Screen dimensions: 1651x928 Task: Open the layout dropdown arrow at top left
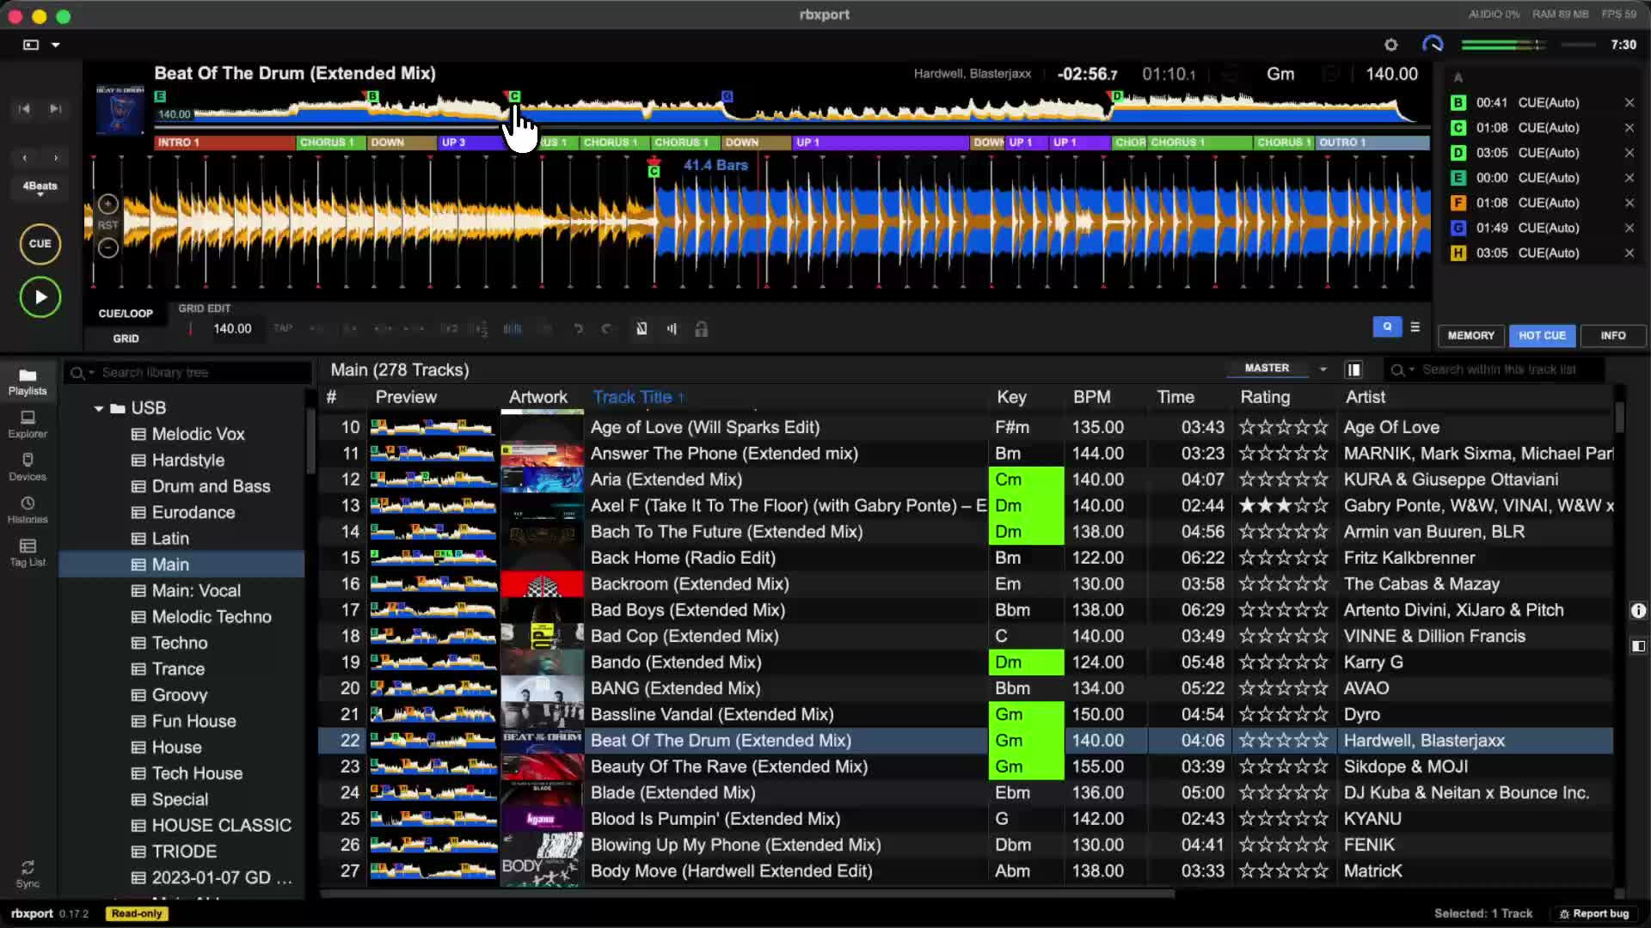click(x=56, y=45)
